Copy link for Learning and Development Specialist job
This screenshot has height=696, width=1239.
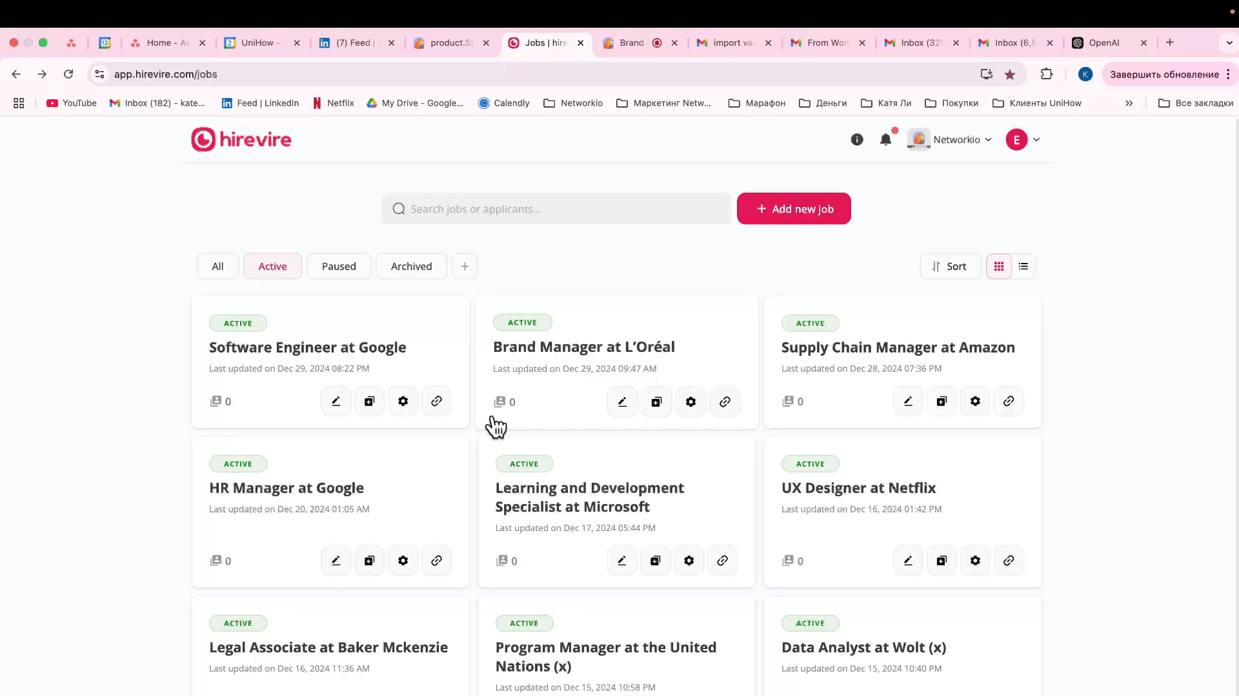click(722, 561)
